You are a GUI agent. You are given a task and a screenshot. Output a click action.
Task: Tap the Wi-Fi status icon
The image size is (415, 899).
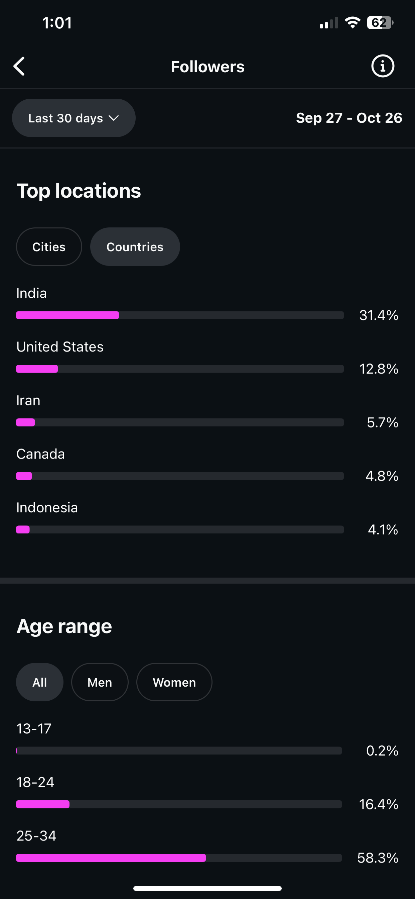click(x=352, y=23)
